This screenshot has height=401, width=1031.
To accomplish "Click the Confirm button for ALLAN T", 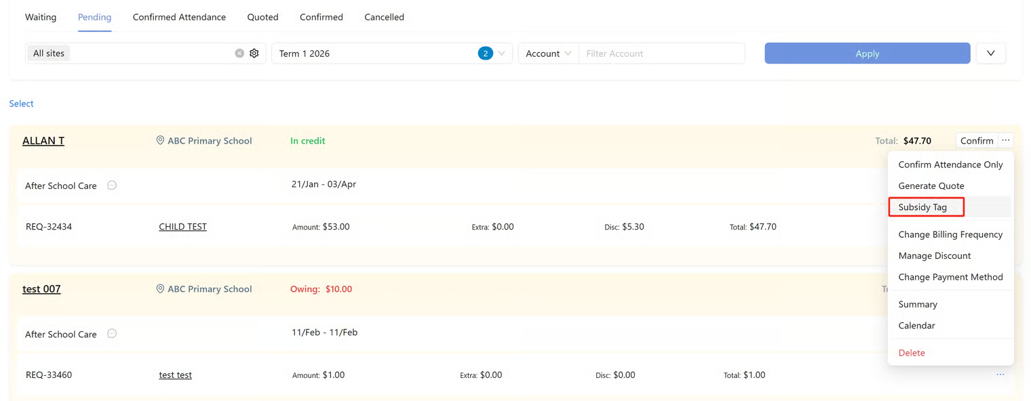I will tap(976, 141).
